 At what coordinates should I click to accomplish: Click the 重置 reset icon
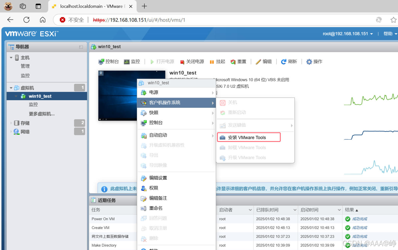click(x=233, y=62)
